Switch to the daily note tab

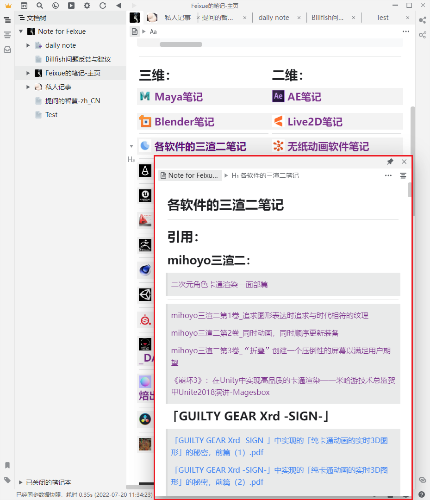pos(273,17)
